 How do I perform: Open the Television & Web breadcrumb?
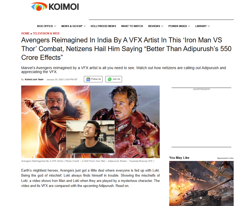pos(46,33)
